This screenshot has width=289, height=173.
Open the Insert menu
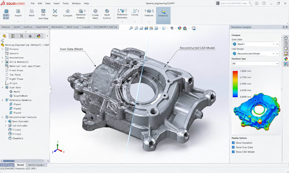pos(57,3)
